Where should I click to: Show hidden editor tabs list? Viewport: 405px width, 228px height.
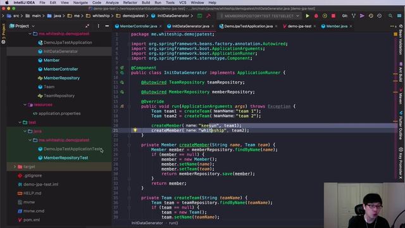393,27
